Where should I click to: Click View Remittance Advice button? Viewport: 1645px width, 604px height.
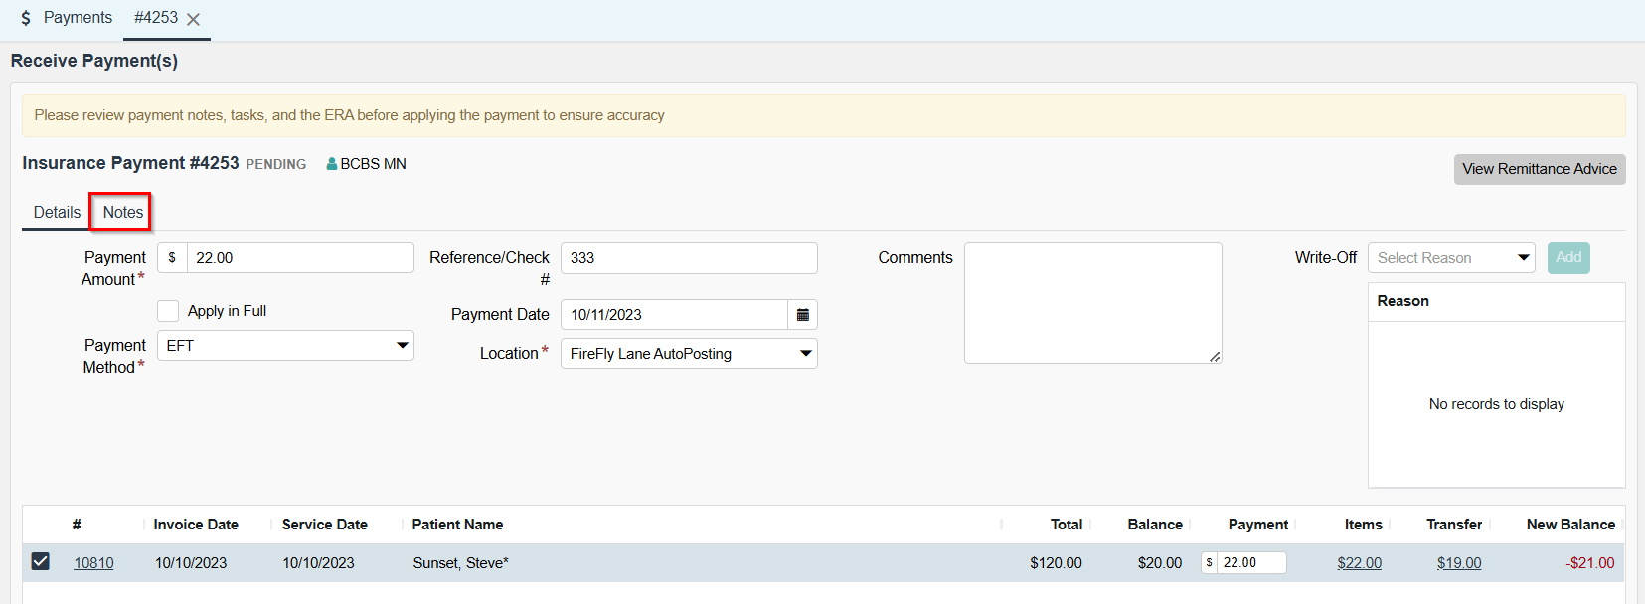coord(1539,169)
